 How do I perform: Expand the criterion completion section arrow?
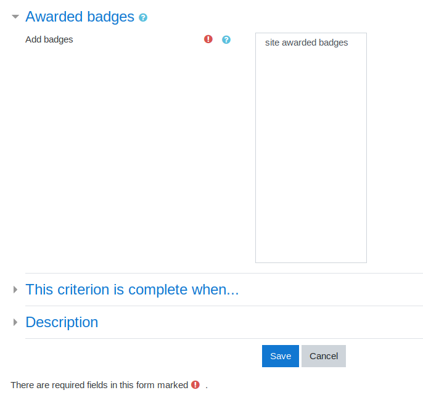[x=15, y=290]
